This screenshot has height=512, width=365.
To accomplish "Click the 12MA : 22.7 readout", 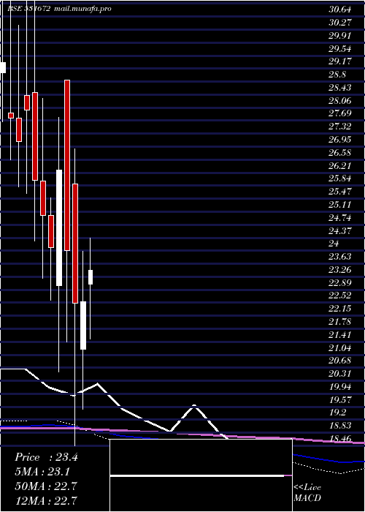I will coord(45,500).
